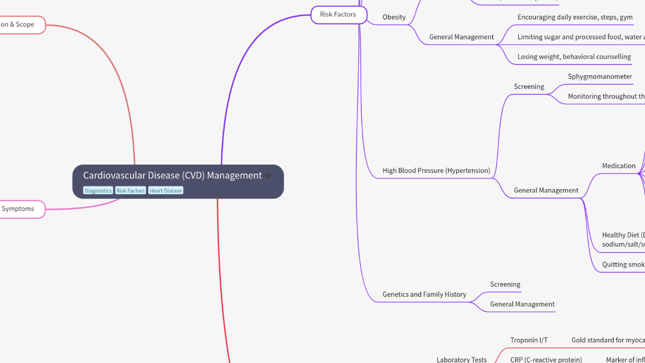
Task: Click the pink Symptoms node
Action: pos(18,209)
